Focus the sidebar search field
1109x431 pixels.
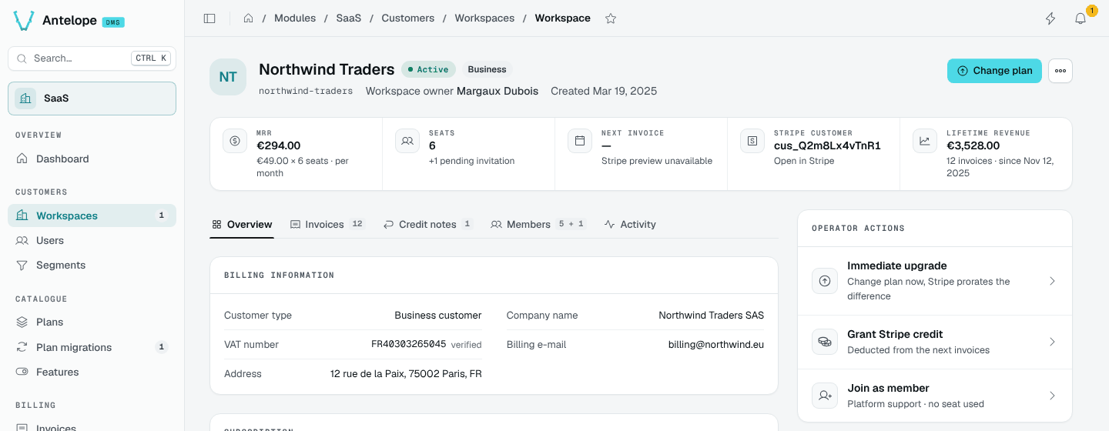(x=92, y=58)
